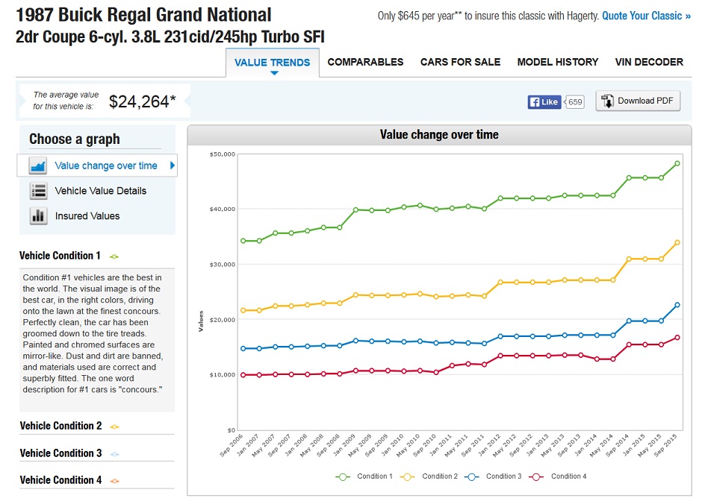
Task: Toggle Condition 3 series in chart legend
Action: click(494, 476)
